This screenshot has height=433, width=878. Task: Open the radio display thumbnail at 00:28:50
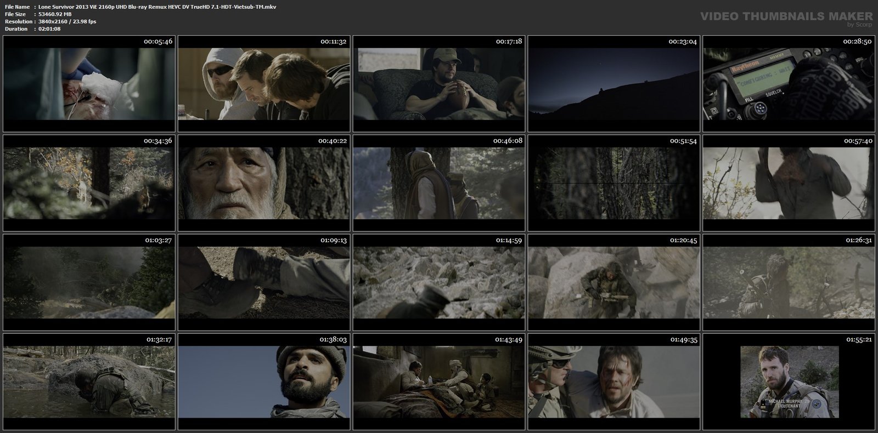[x=789, y=84]
